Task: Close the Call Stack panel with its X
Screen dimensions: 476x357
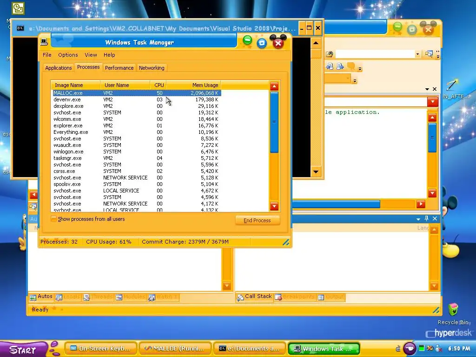Action: [x=435, y=218]
